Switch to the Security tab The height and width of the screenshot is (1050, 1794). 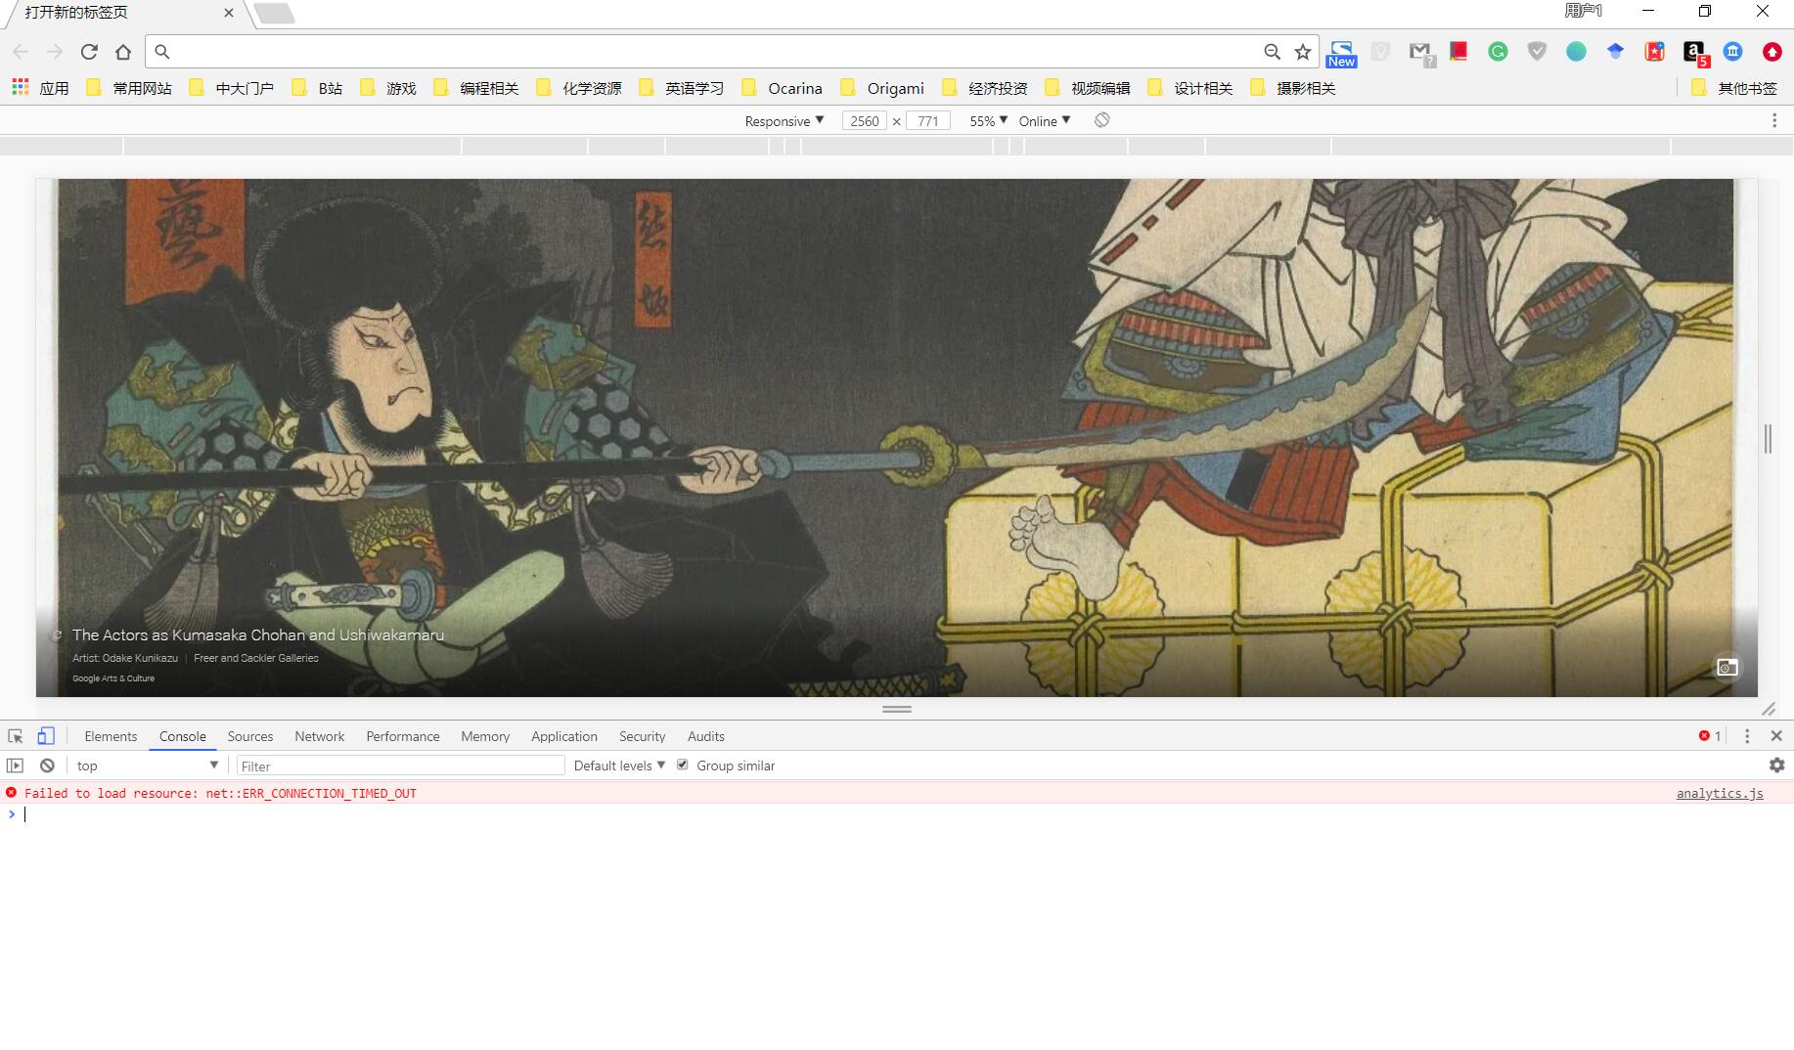point(642,736)
